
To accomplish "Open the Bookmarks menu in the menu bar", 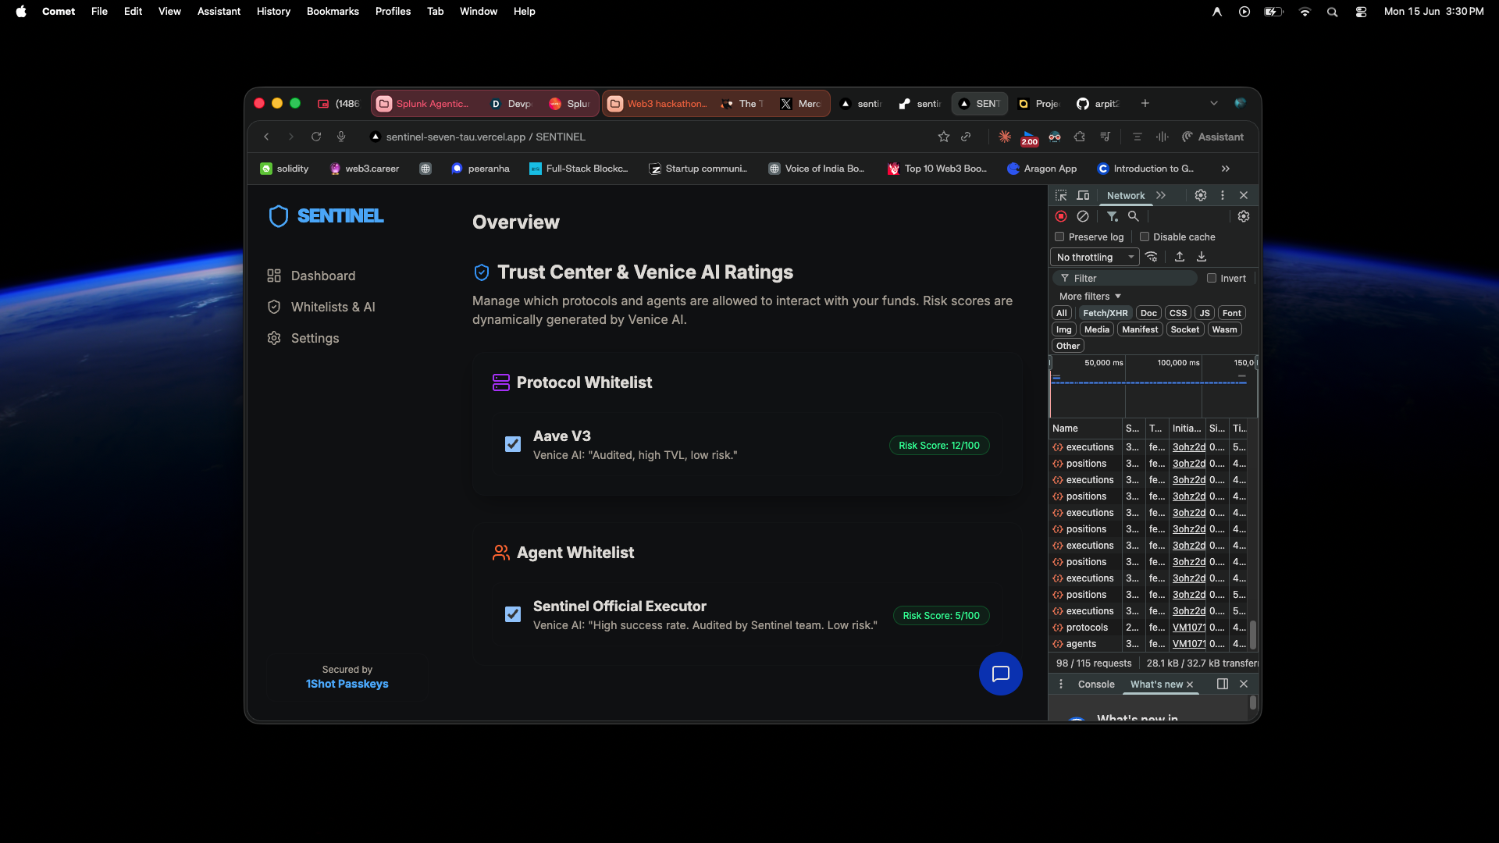I will pos(333,12).
